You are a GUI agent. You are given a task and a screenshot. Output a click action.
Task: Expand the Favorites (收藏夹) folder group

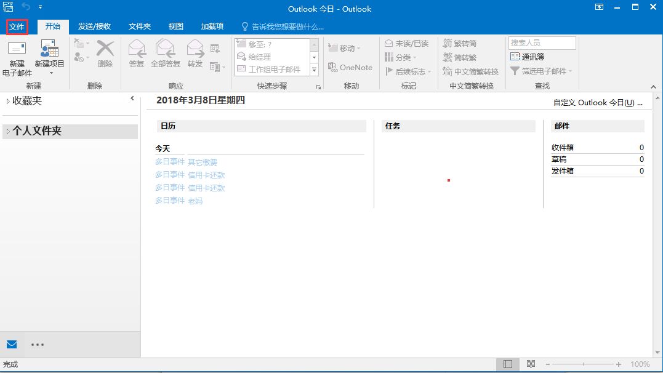[7, 101]
